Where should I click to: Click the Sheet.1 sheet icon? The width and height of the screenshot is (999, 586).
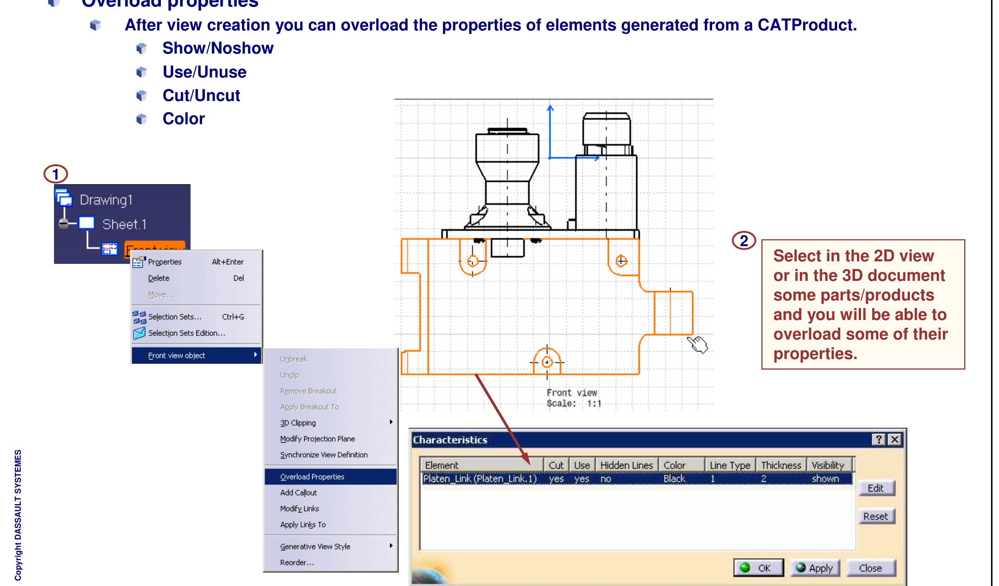[87, 223]
